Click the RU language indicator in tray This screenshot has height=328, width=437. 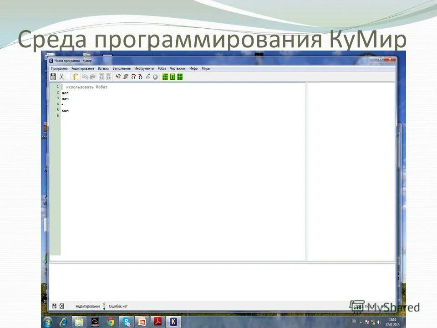pyautogui.click(x=354, y=321)
